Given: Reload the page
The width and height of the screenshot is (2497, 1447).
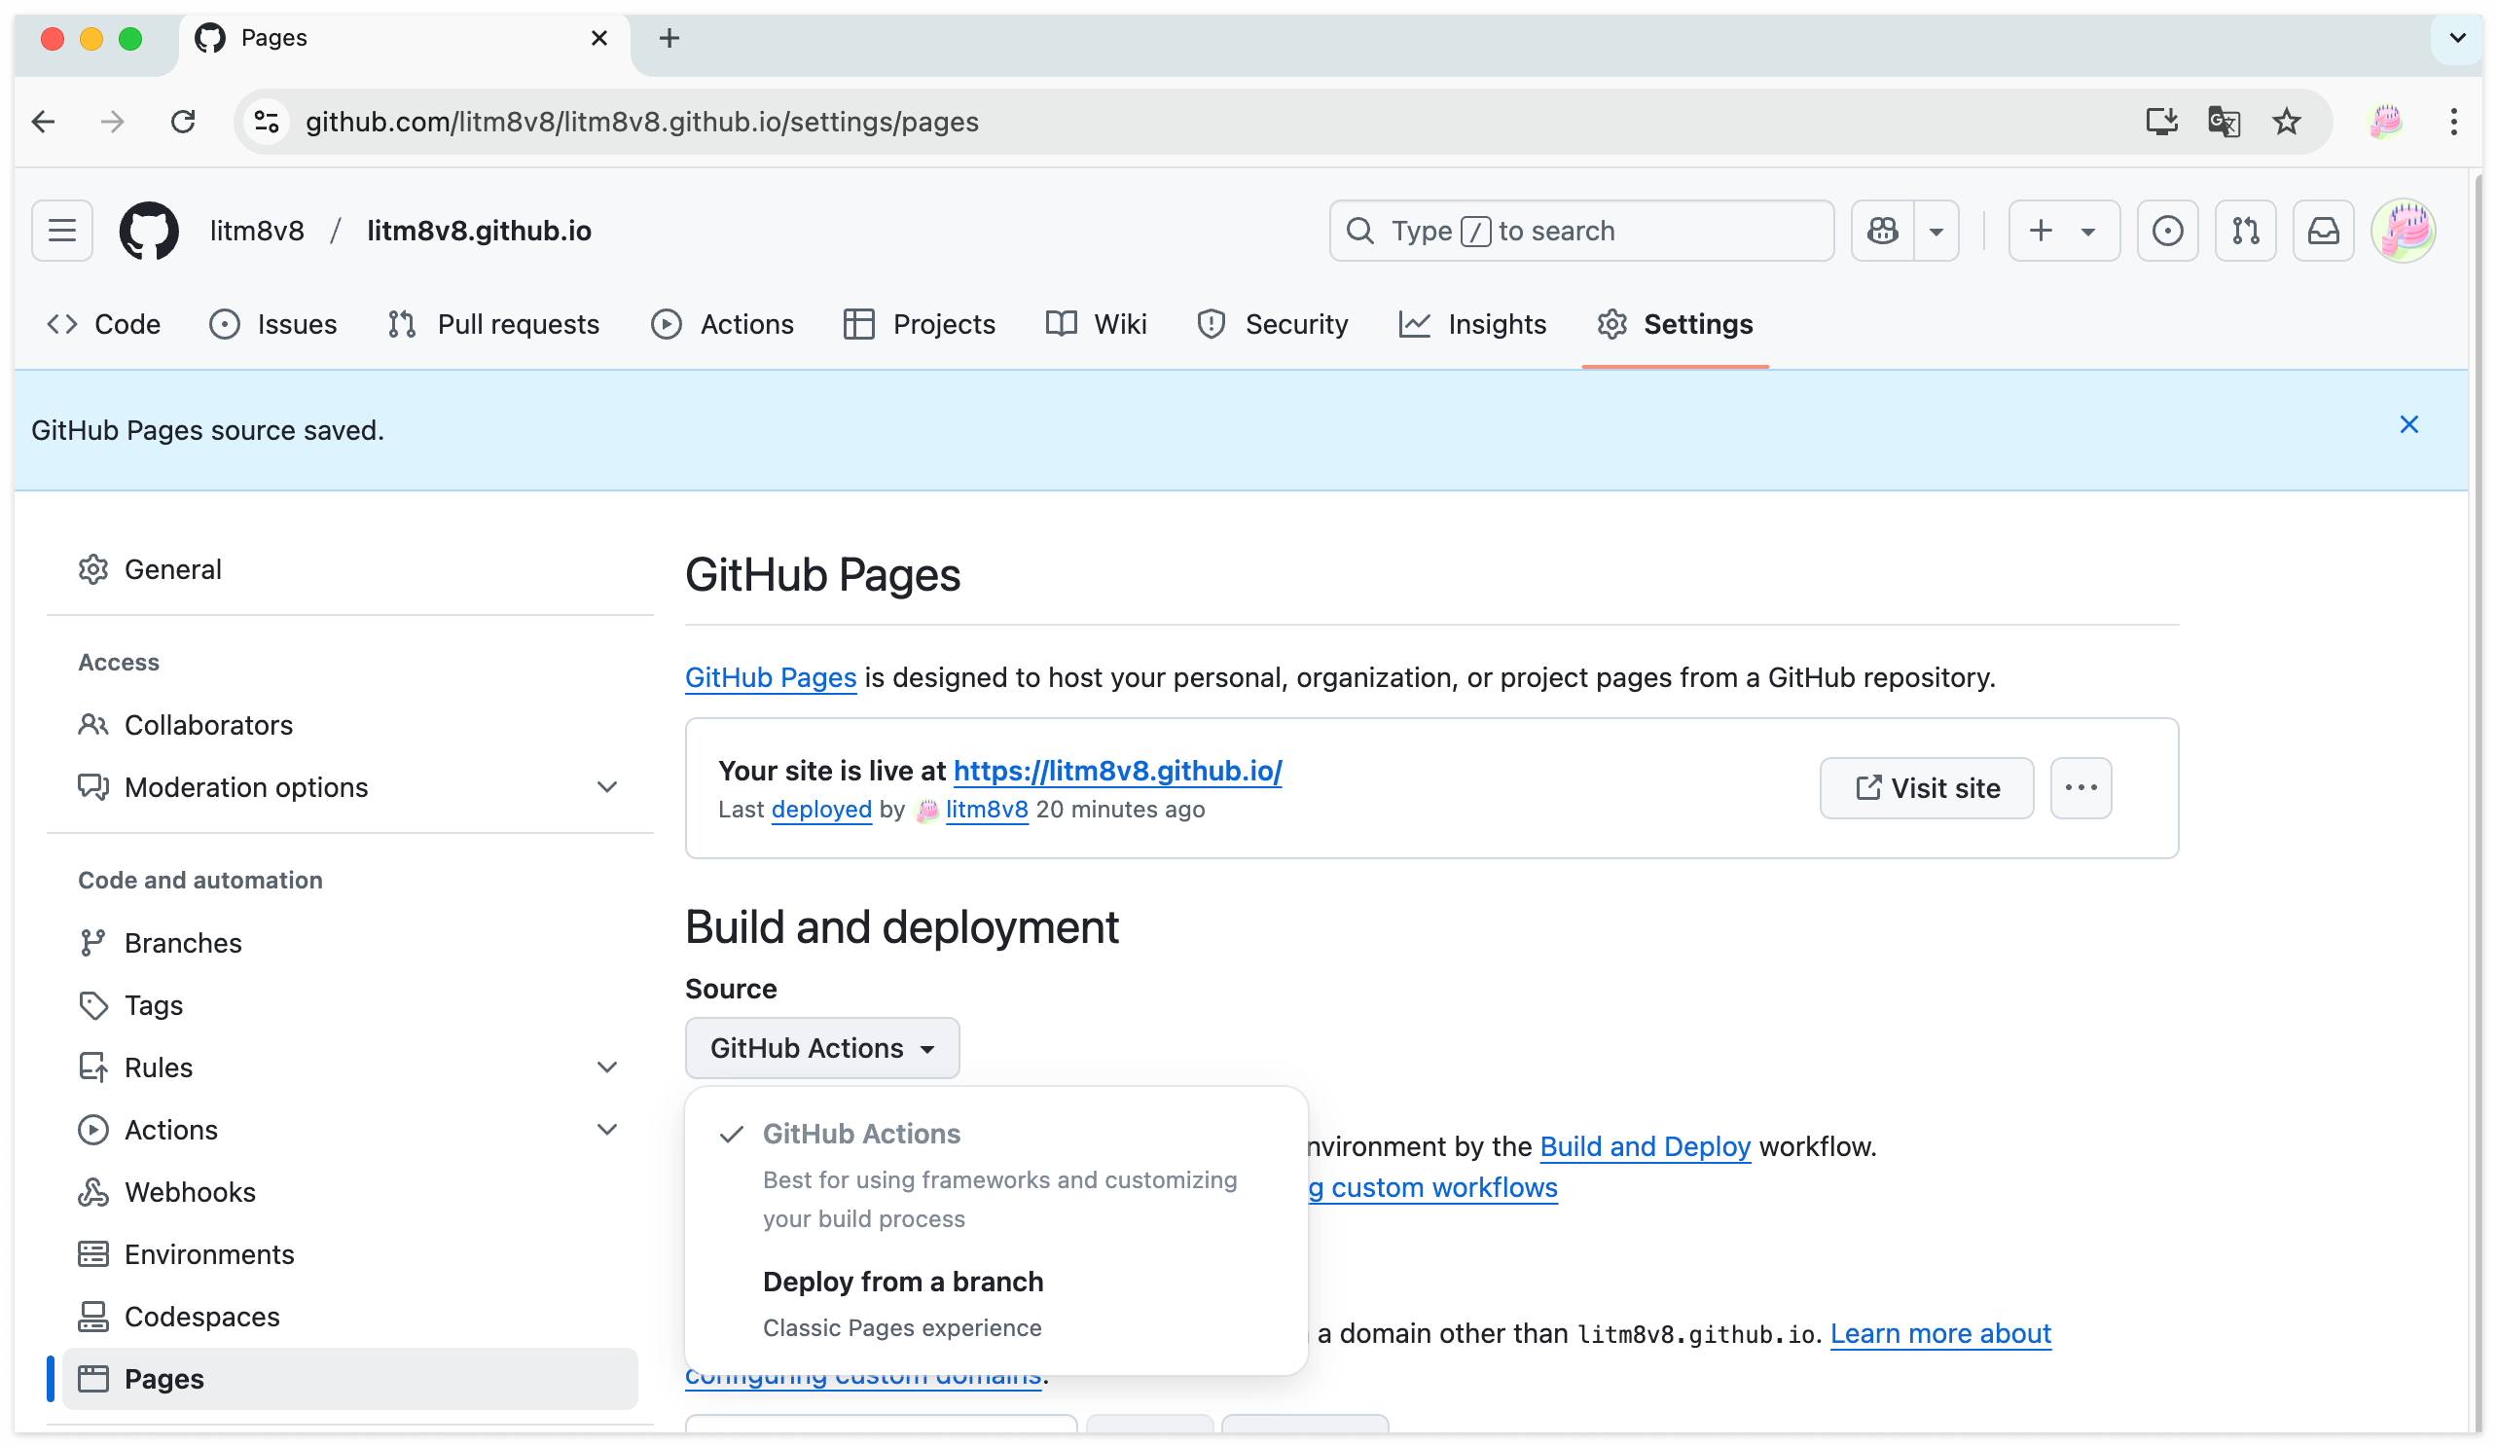Looking at the screenshot, I should click(x=183, y=122).
